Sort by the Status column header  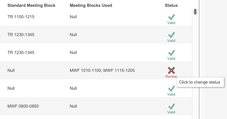pyautogui.click(x=171, y=6)
